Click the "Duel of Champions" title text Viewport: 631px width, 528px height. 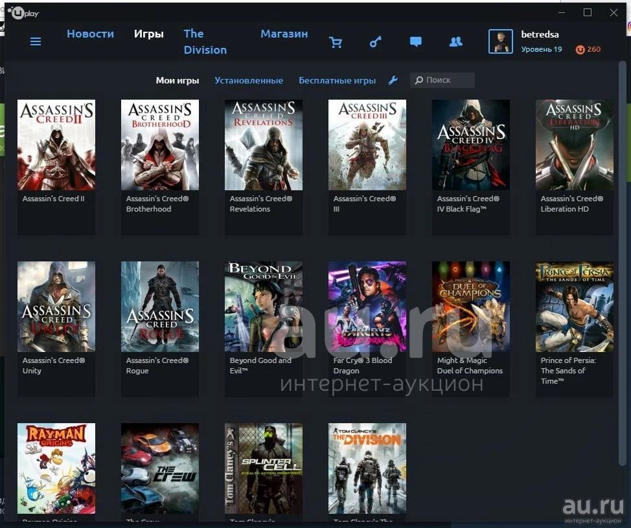pos(470,371)
